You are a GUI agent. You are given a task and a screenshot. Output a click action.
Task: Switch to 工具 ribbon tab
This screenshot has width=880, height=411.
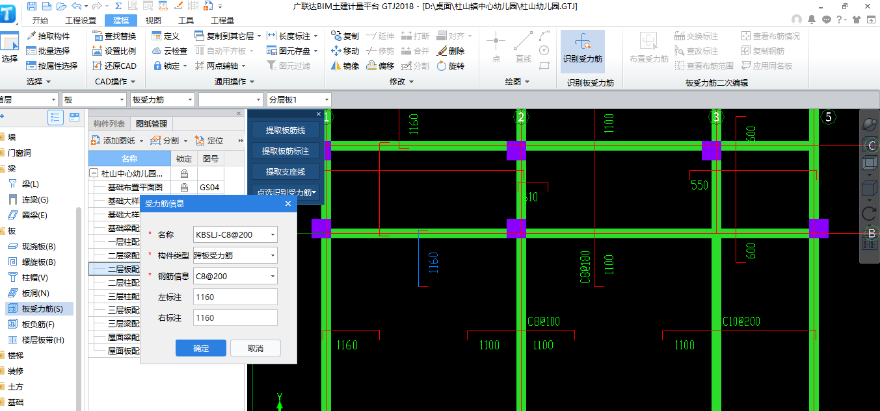[186, 20]
